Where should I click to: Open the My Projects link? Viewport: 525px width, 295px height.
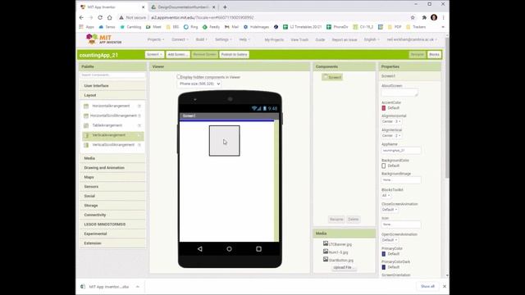pyautogui.click(x=274, y=39)
